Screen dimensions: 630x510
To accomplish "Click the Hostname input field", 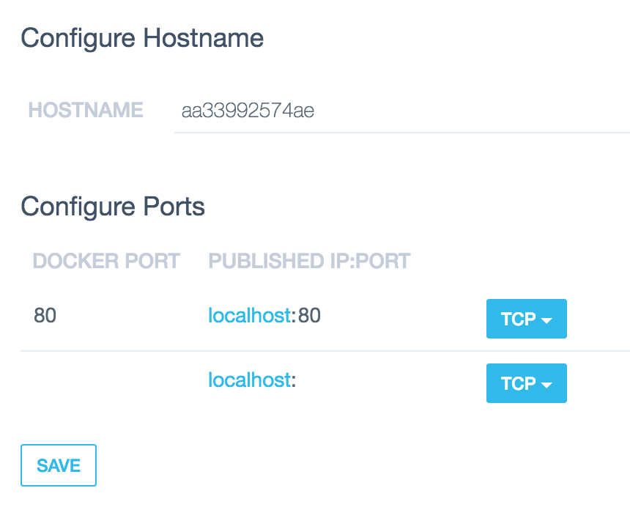I will pos(401,111).
